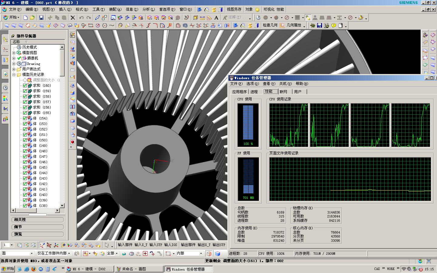The height and width of the screenshot is (273, 437).
Task: Open the 仅在工作部件内部 scope dropdown
Action: click(x=69, y=253)
